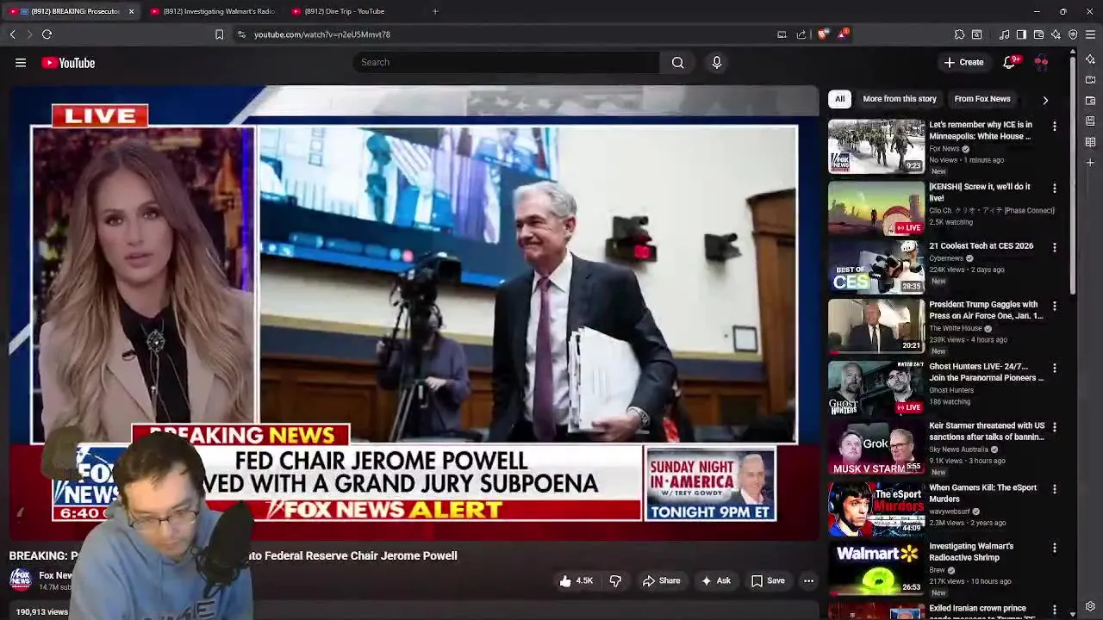
Task: Open Let's remember why ICE video title
Action: coord(981,130)
